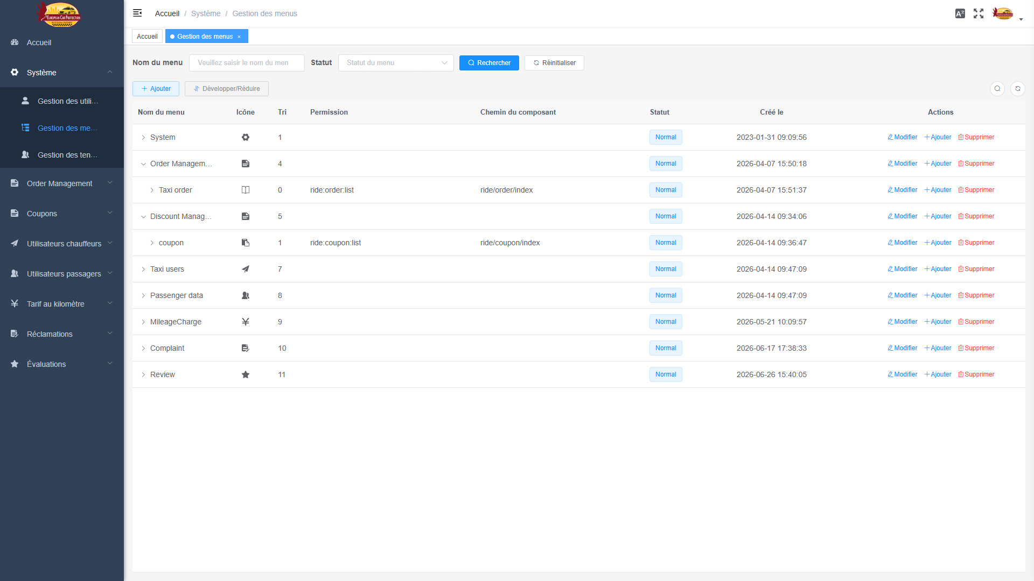
Task: Click Ajouter in the coupon row
Action: point(938,243)
